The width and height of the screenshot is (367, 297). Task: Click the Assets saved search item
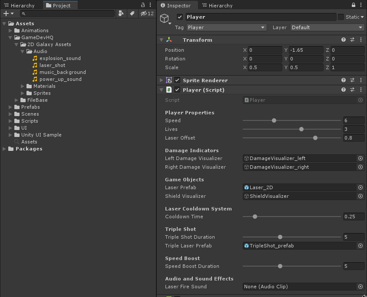[x=26, y=142]
